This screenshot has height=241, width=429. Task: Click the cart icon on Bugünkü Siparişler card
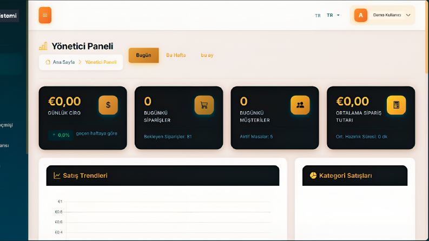204,105
